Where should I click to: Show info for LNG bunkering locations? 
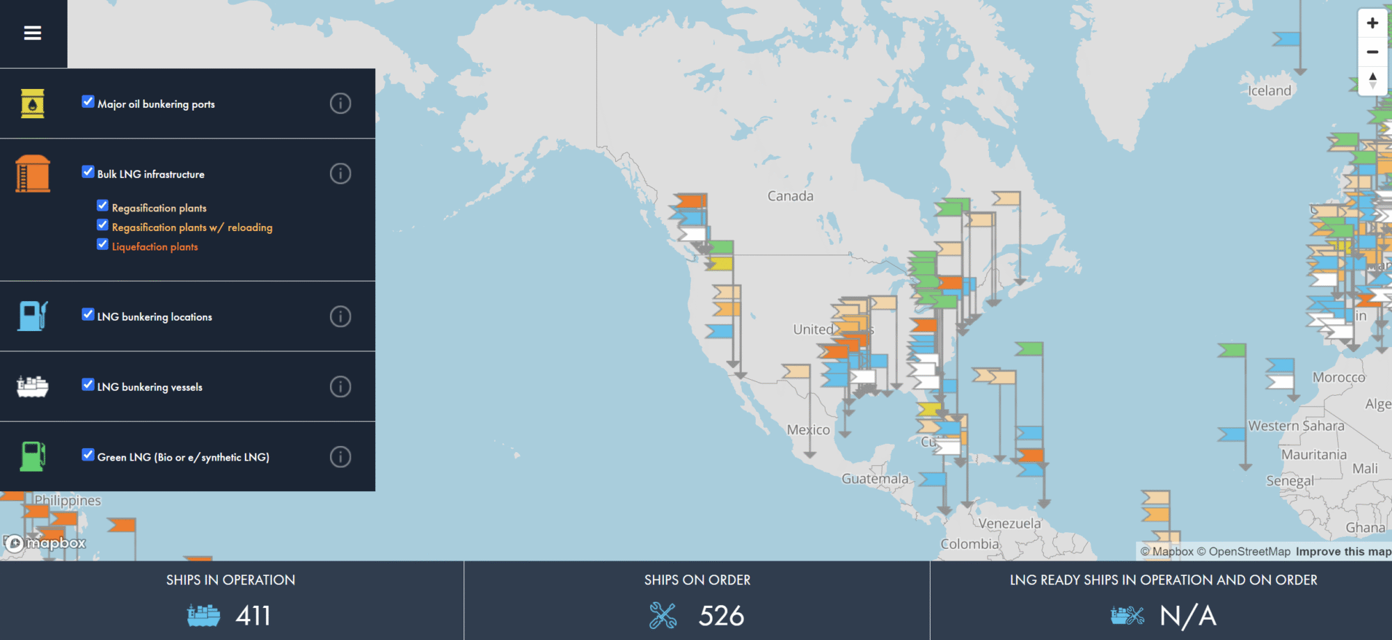pyautogui.click(x=340, y=317)
